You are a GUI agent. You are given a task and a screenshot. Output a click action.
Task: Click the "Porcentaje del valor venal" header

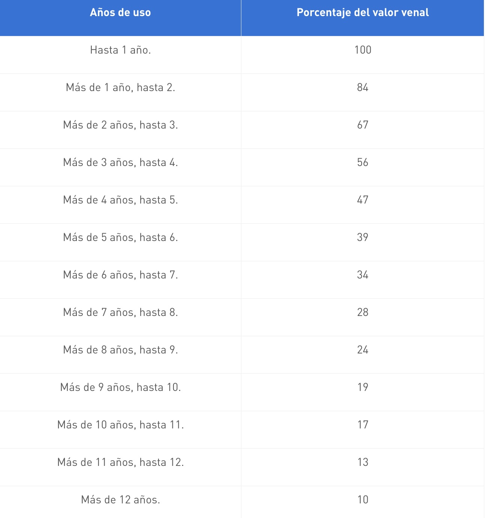pos(362,13)
